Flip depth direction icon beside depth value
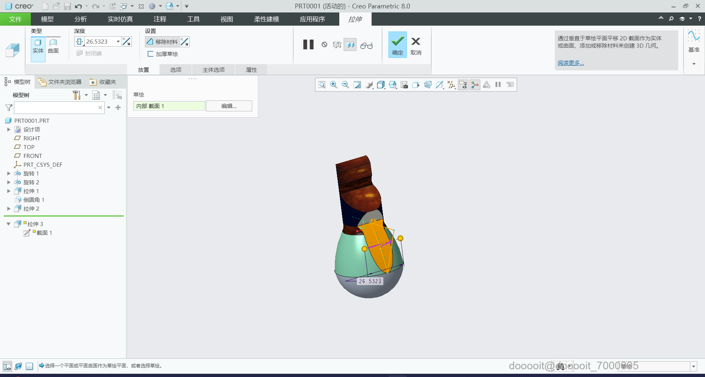 pyautogui.click(x=127, y=42)
